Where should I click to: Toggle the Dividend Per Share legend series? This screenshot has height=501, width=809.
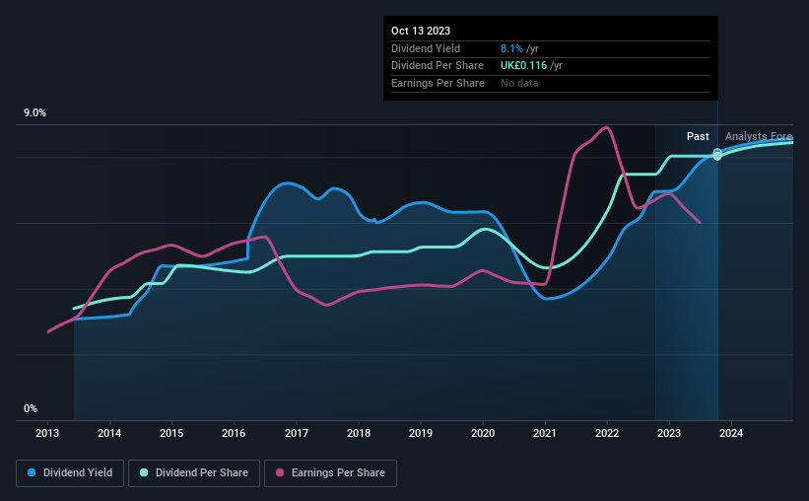click(x=194, y=473)
